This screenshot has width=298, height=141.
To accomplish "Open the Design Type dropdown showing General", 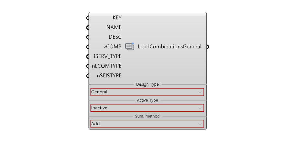I will [x=147, y=92].
